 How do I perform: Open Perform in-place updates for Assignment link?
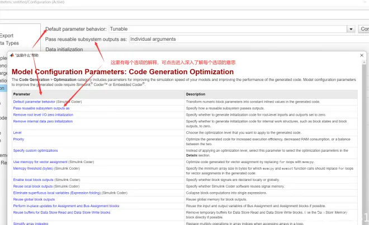66,205
